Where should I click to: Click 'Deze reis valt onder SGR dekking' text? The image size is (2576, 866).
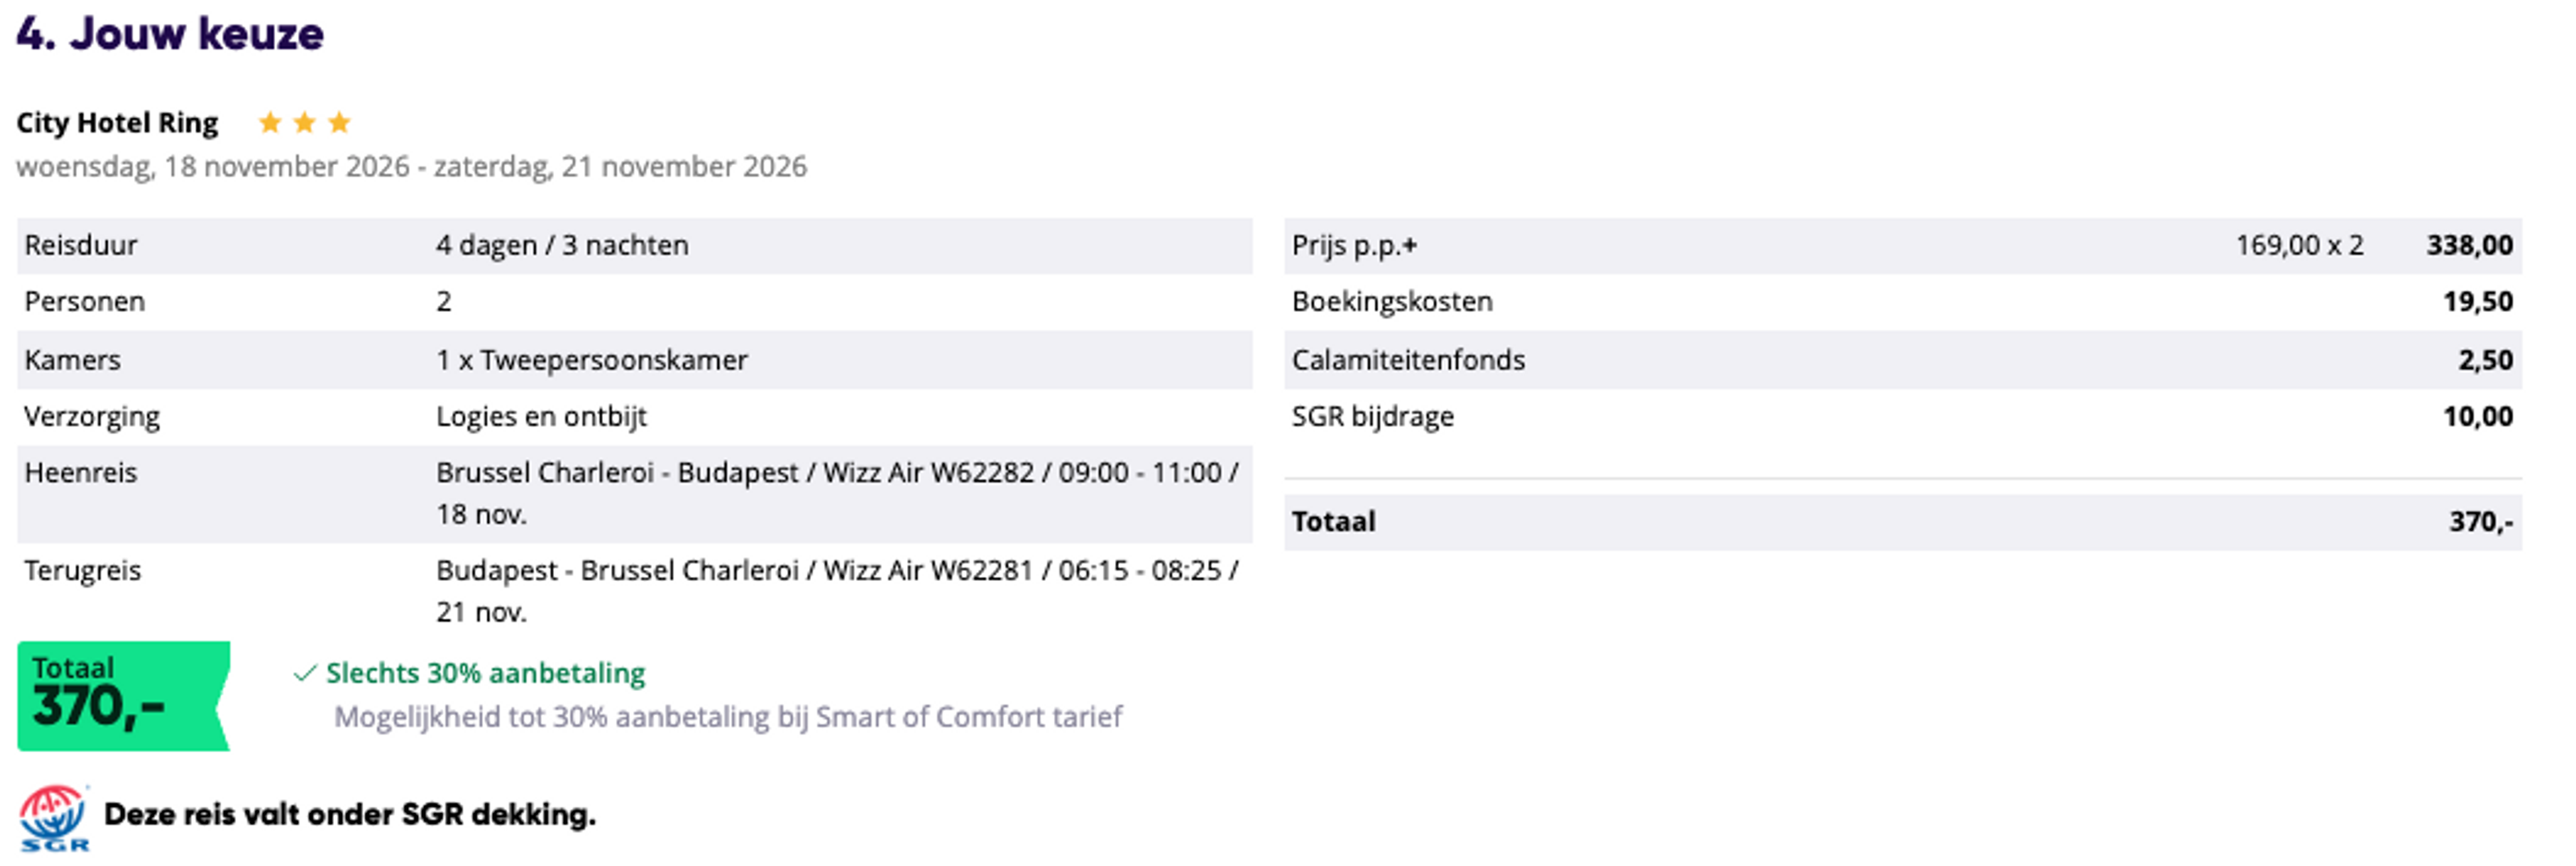pos(349,815)
